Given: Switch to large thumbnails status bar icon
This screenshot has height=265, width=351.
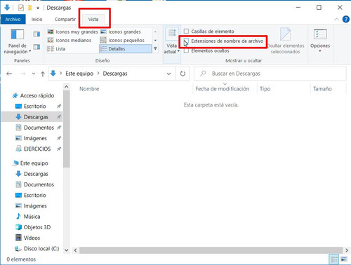Looking at the screenshot, I should click(x=344, y=259).
